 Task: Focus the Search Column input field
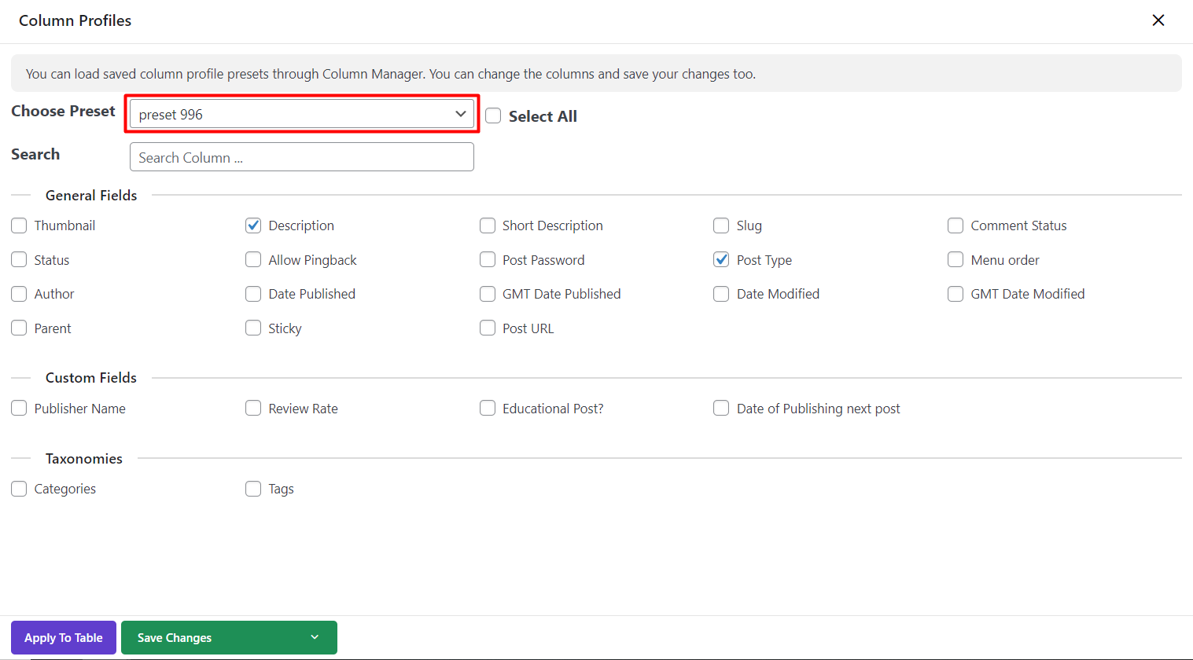302,157
